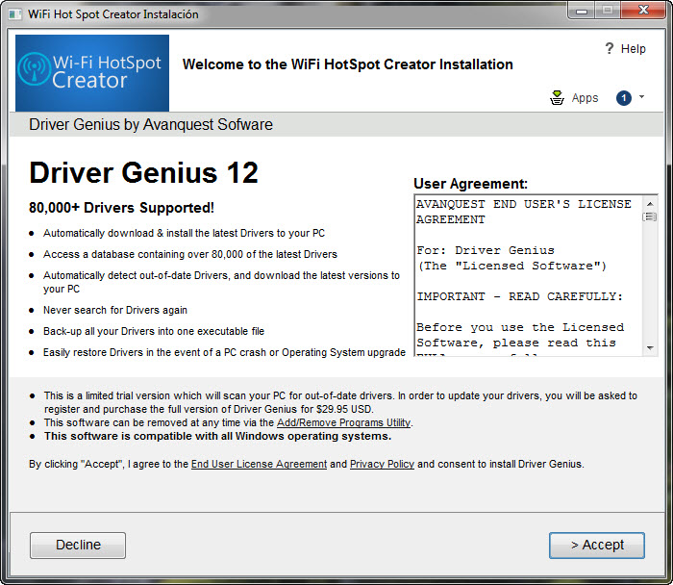Image resolution: width=673 pixels, height=585 pixels.
Task: Click the Wi-Fi HotSpot Creator logo
Action: tap(92, 73)
